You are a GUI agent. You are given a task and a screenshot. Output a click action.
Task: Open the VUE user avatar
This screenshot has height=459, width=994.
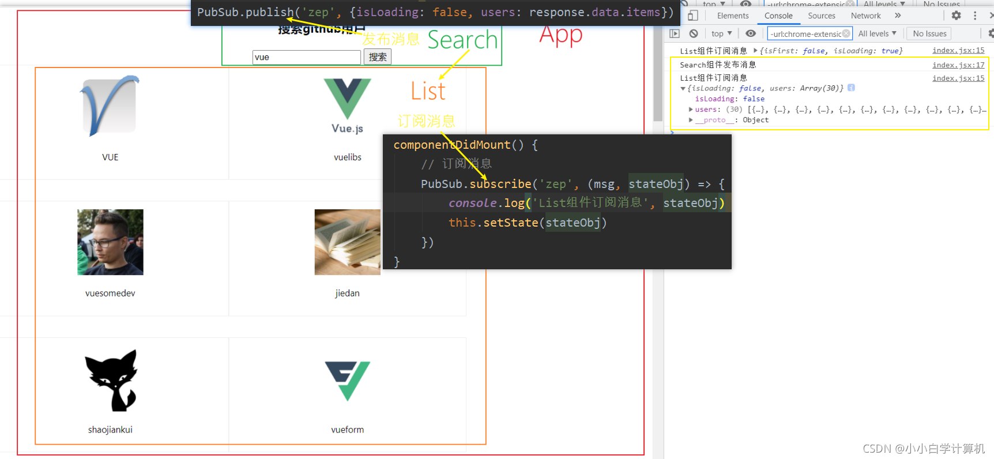click(110, 106)
